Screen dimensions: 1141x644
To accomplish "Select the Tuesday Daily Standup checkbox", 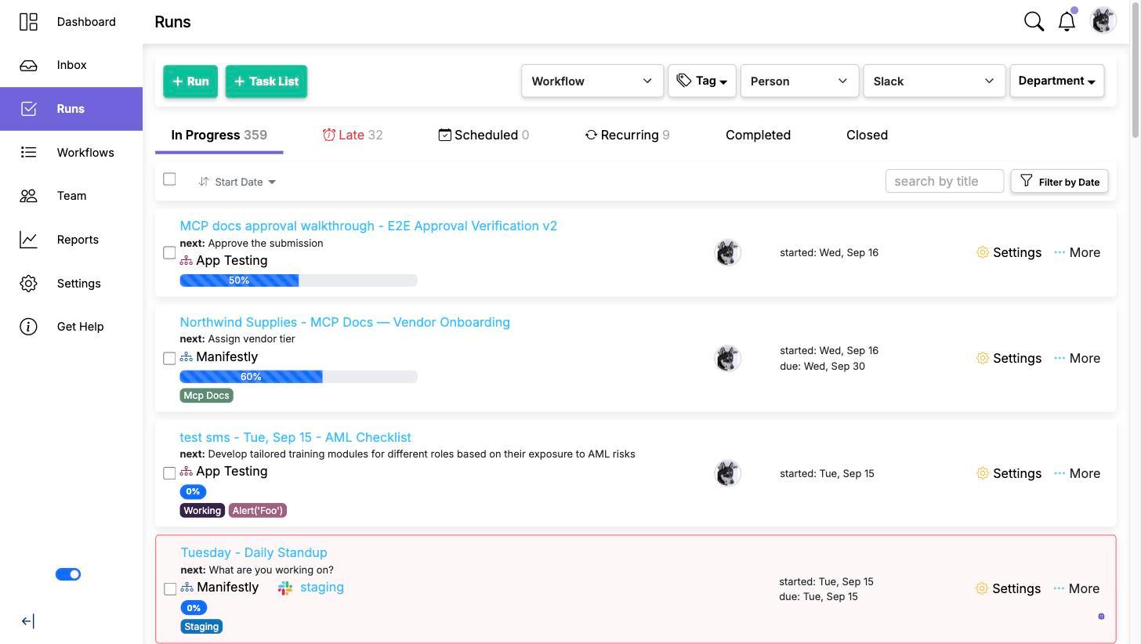I will point(170,588).
